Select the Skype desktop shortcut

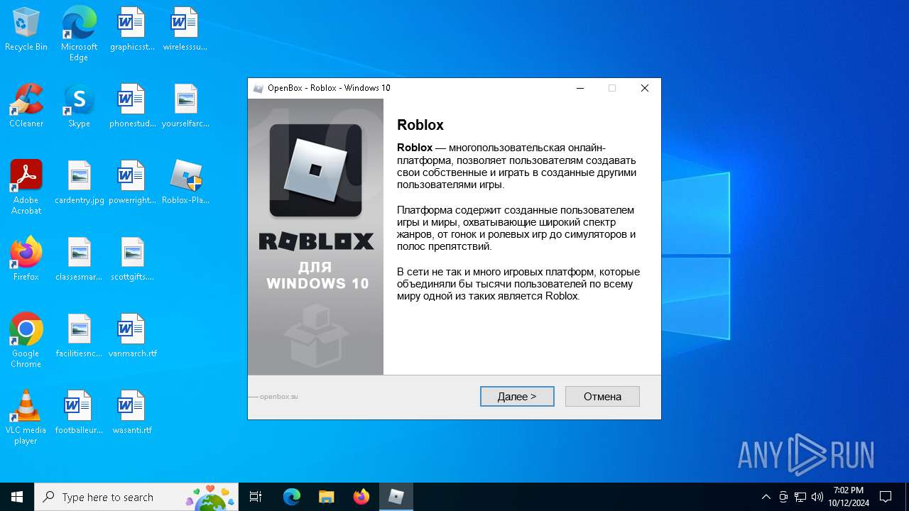pyautogui.click(x=79, y=106)
